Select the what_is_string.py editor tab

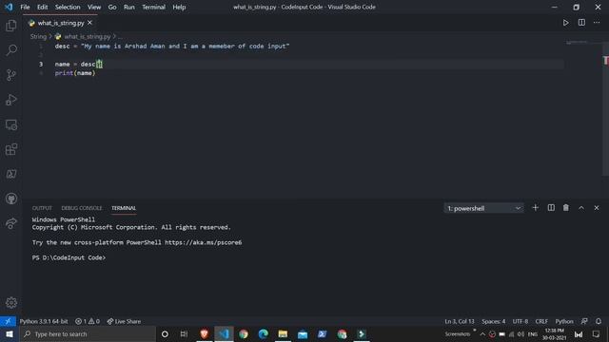(x=60, y=23)
